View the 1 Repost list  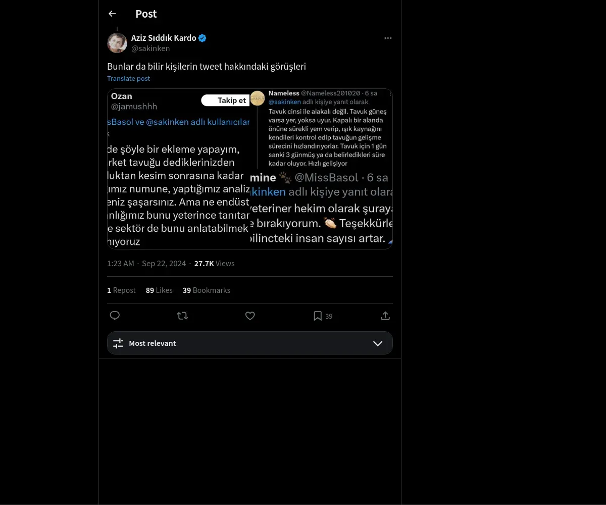[x=121, y=290]
